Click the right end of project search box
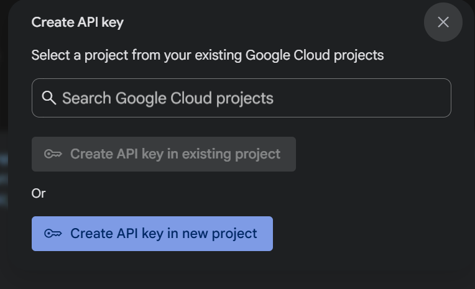This screenshot has width=475, height=289. pyautogui.click(x=435, y=98)
